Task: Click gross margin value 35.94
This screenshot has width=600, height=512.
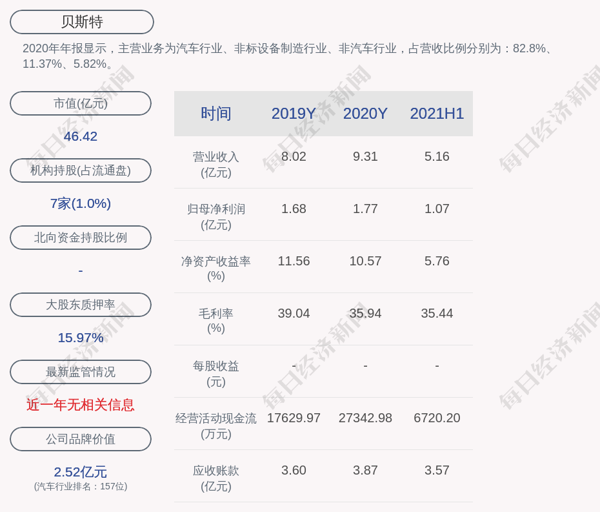Action: coord(365,313)
